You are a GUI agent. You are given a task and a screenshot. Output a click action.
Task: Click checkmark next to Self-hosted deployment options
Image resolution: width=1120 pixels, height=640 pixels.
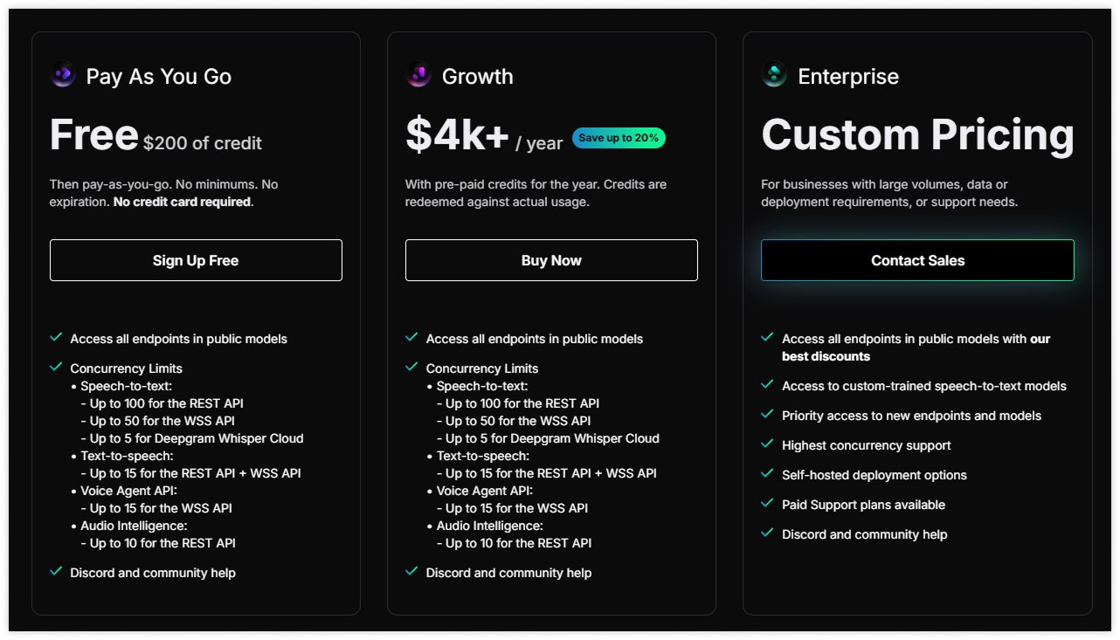point(767,474)
